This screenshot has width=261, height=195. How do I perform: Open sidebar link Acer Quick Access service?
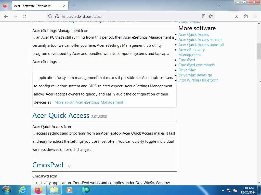(200, 40)
